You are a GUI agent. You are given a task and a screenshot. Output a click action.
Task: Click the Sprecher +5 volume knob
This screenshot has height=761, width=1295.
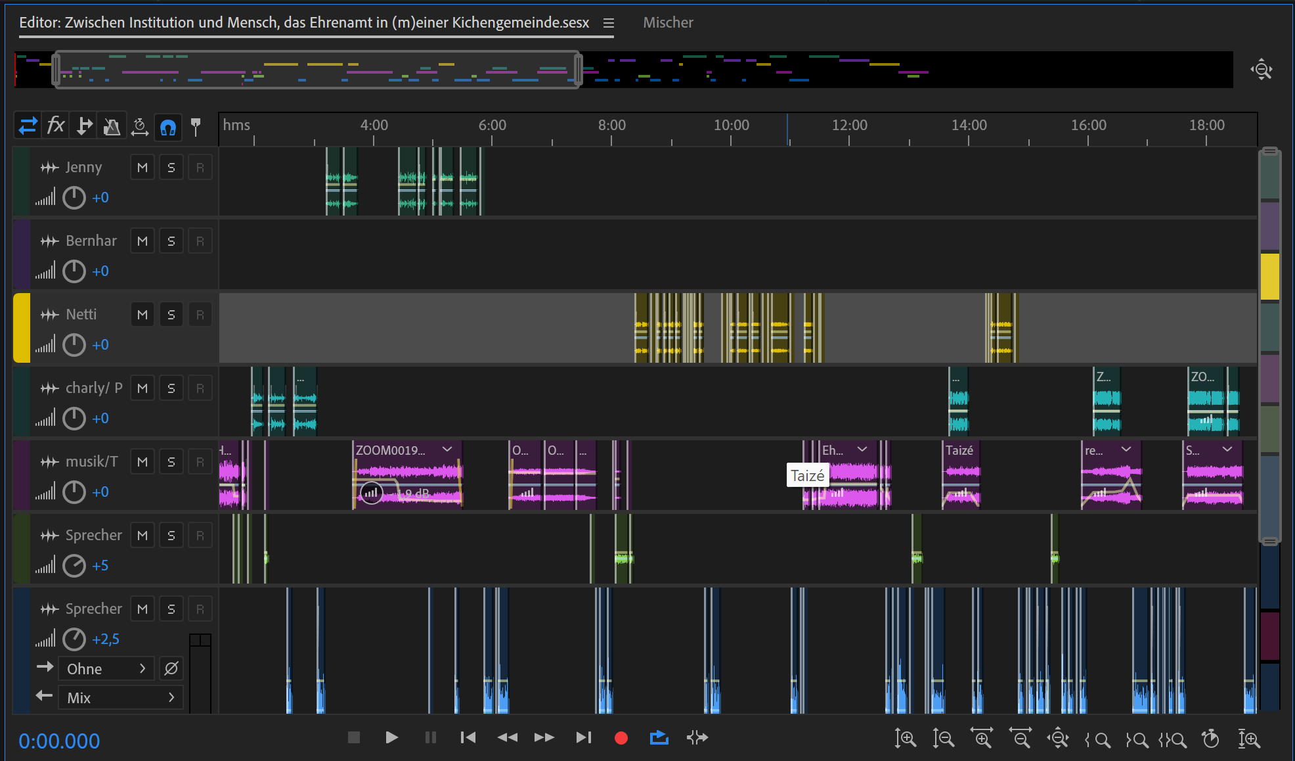coord(74,565)
